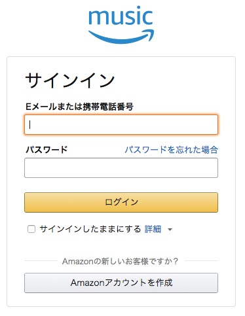Image resolution: width=245 pixels, height=316 pixels.
Task: Focus the Eメールまたは携帯電話番号 input field
Action: coord(121,124)
